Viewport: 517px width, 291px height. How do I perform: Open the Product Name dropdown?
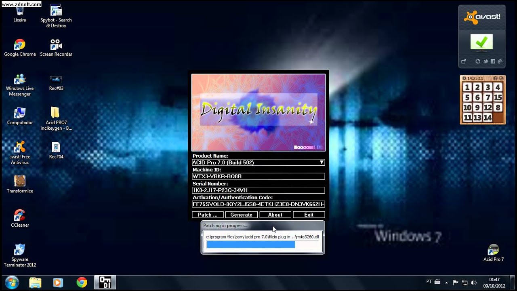click(322, 162)
